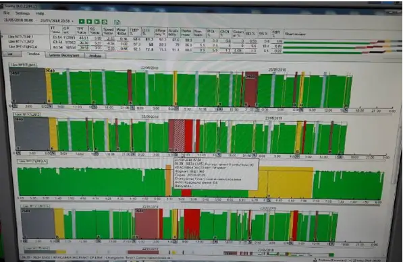Viewport: 403px width, 262px height.
Task: Click the green refresh icon in toolbar
Action: 105,22
